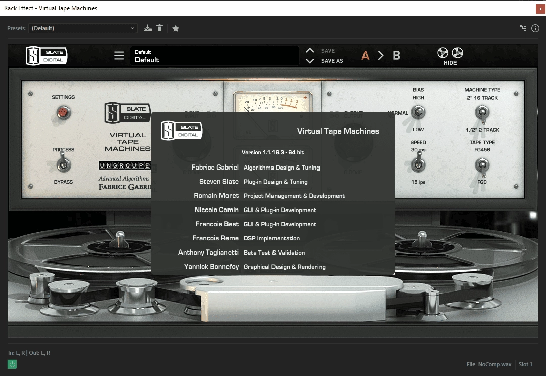Screen dimensions: 546x376
Task: Open the info icon at top right
Action: (x=535, y=28)
